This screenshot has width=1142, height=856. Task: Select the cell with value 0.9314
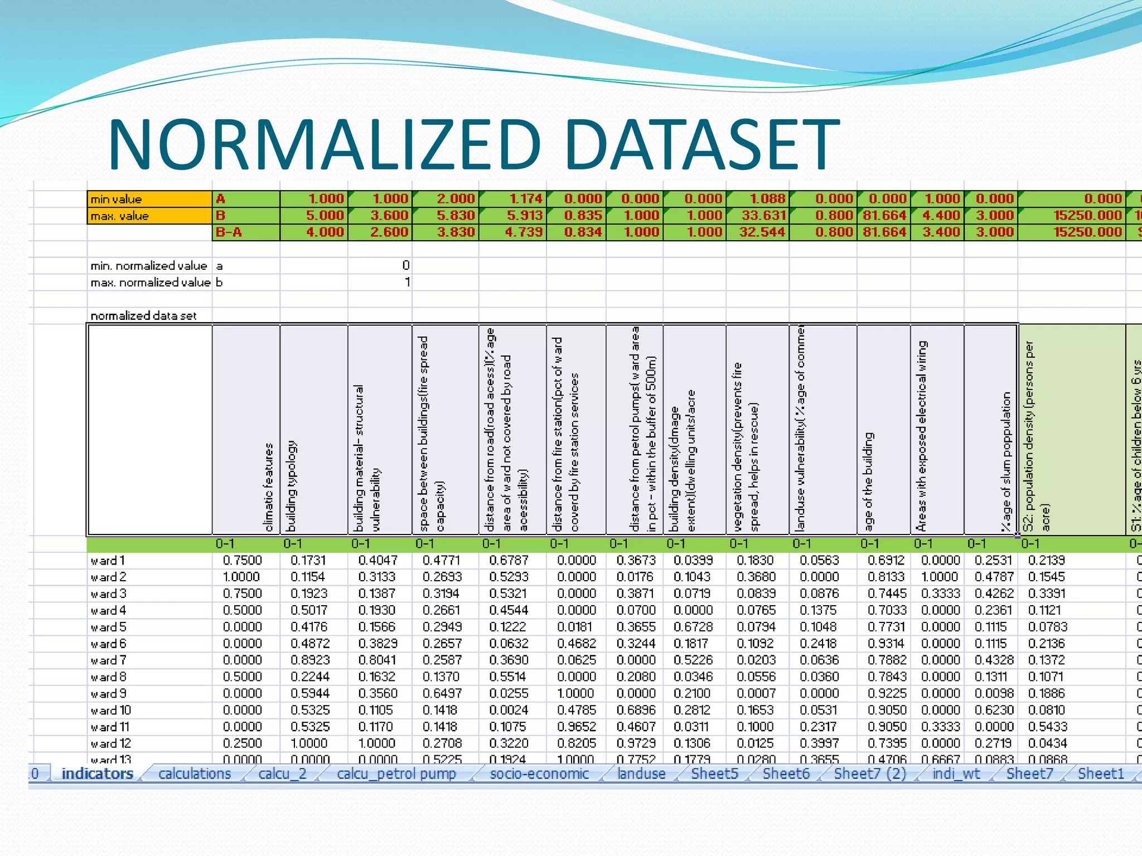884,644
